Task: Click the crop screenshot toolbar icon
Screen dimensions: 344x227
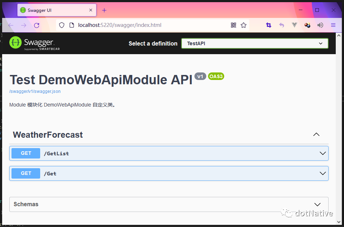Action: coord(269,25)
